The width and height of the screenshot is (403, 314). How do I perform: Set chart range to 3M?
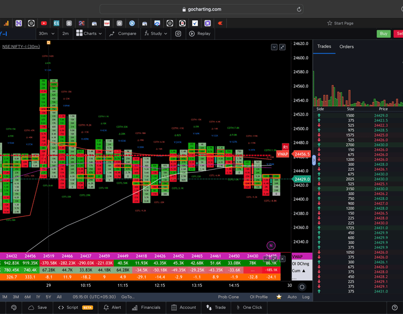click(16, 297)
